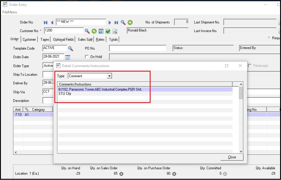Viewport: 281px width, 180px height.
Task: Click the Last Shipment No. field
Action: tap(250, 22)
